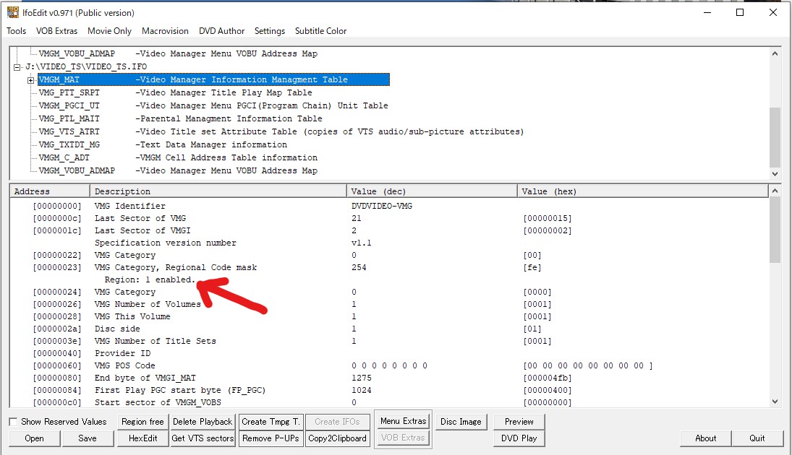Expand the VMGM_MAT tree node
Viewport: 792px width, 455px height.
pyautogui.click(x=31, y=80)
